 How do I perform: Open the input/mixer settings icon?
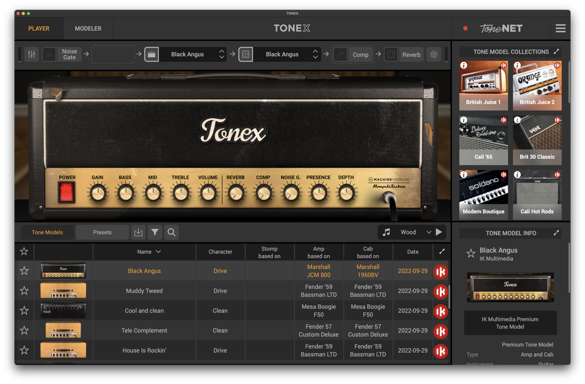[x=31, y=54]
